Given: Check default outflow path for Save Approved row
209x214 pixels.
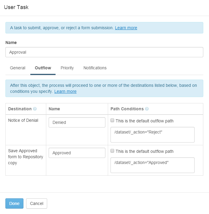Looking at the screenshot, I should coord(112,151).
